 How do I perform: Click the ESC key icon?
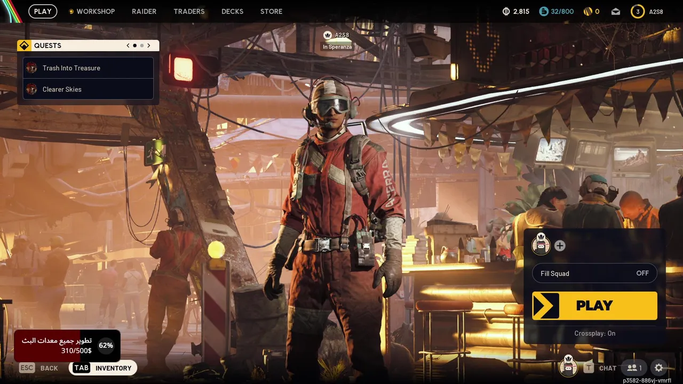coord(27,368)
